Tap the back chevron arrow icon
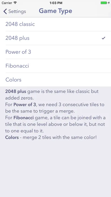The height and width of the screenshot is (197, 111). pos(5,11)
